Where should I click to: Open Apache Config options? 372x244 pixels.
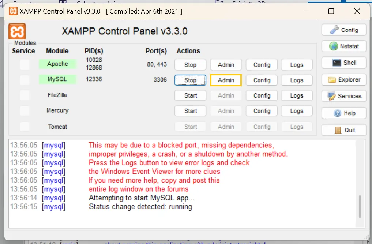262,65
